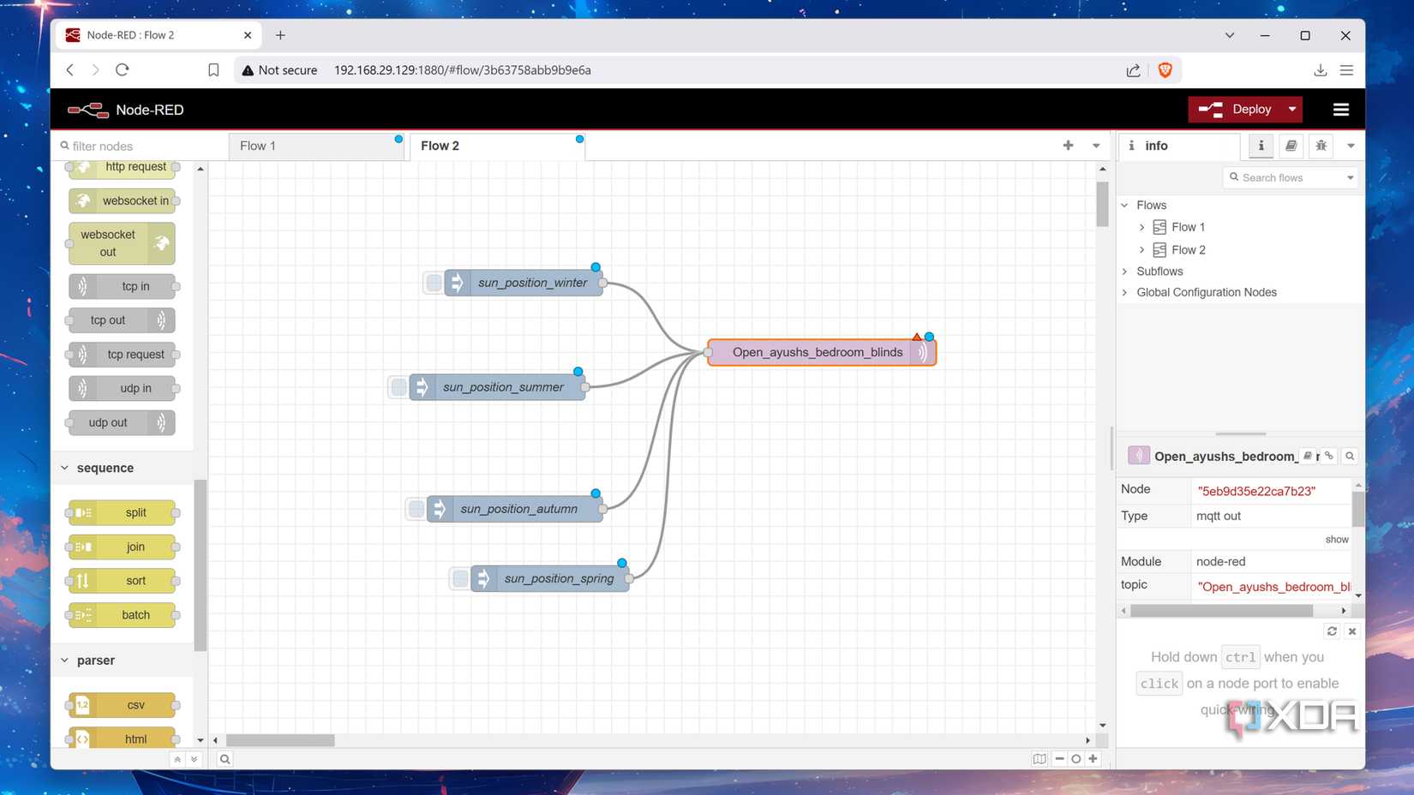The image size is (1414, 795).
Task: Toggle the navigator minimap
Action: tap(1040, 759)
